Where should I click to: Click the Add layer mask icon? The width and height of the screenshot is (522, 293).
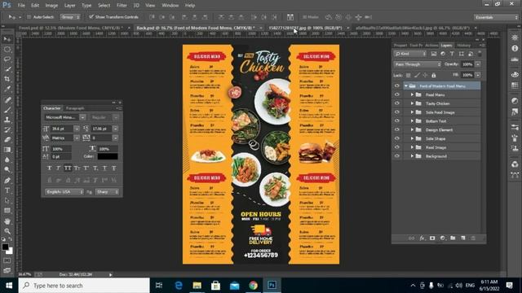click(x=432, y=238)
